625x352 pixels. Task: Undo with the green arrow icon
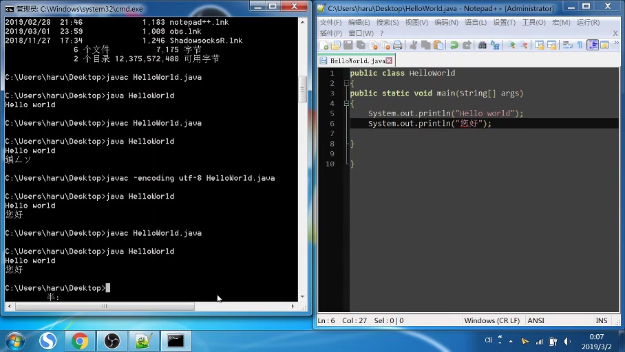point(454,45)
